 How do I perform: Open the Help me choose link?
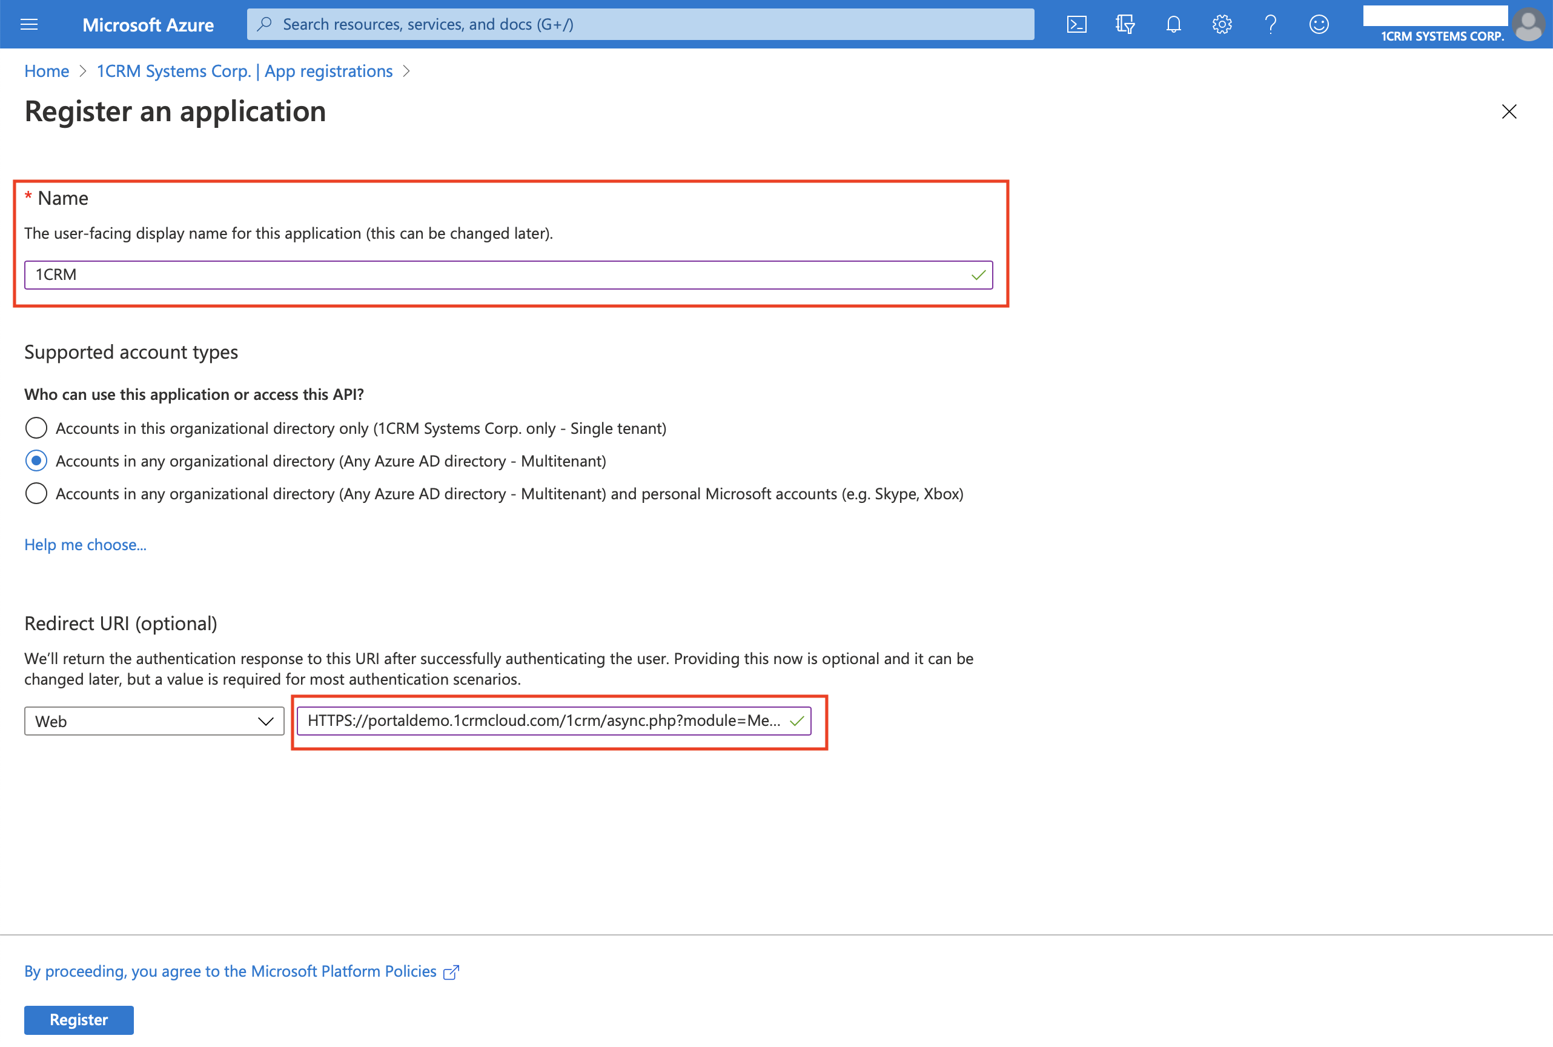[x=85, y=544]
